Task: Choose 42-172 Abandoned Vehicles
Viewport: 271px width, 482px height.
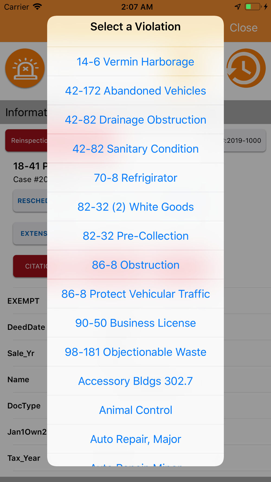Action: [x=135, y=91]
